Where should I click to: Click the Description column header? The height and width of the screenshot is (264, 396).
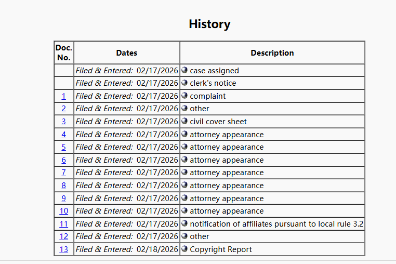(x=272, y=53)
